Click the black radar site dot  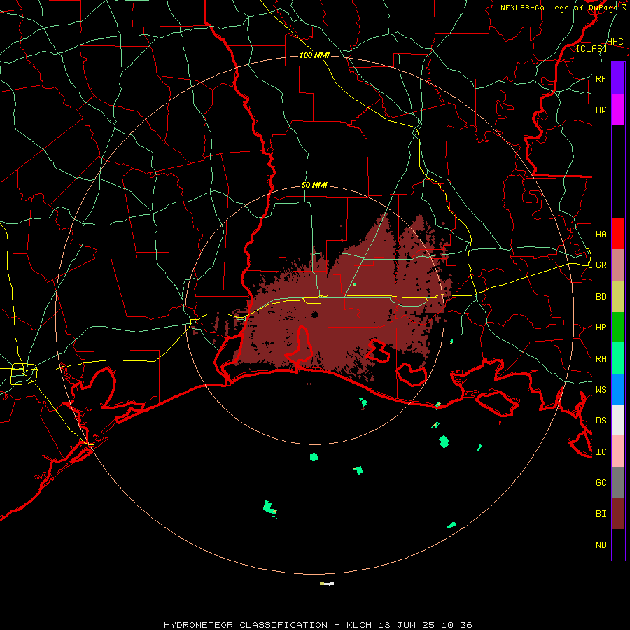pos(314,314)
